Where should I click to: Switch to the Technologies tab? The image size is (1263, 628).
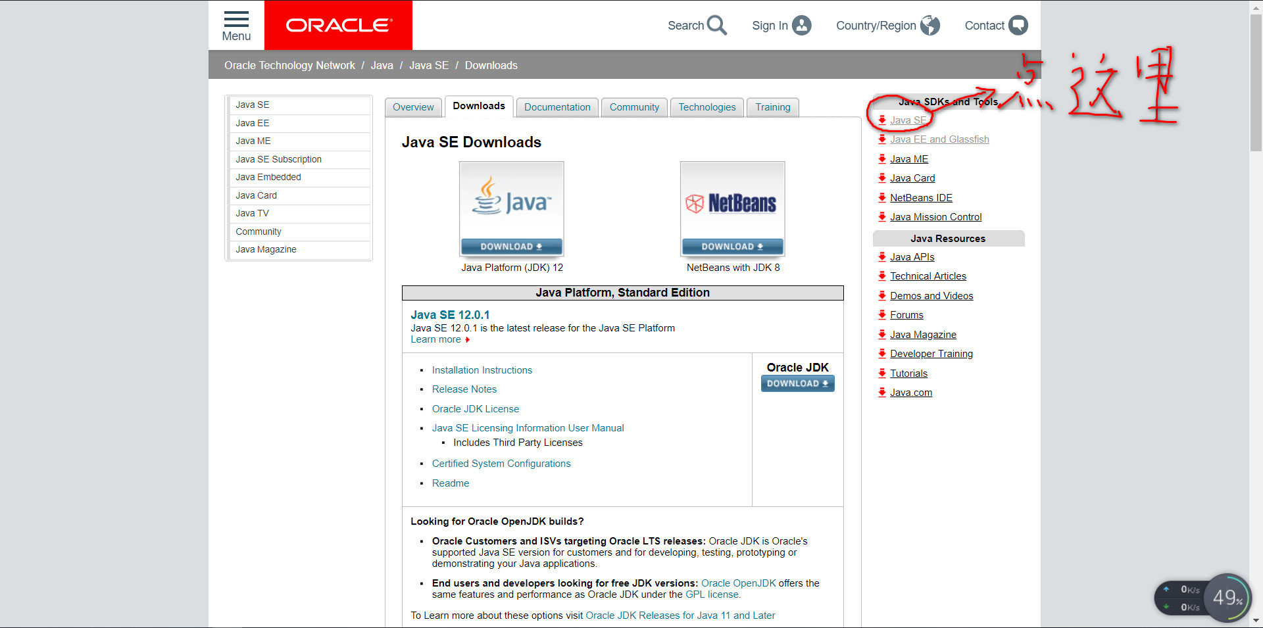pyautogui.click(x=707, y=107)
